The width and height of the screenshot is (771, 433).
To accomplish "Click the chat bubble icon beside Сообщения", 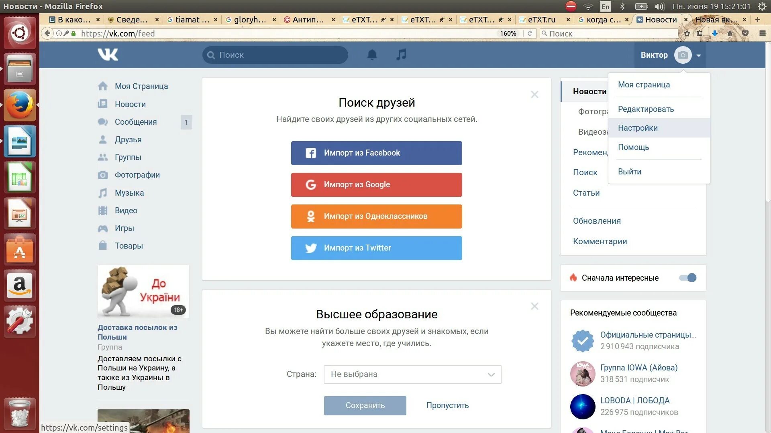I will pos(103,122).
